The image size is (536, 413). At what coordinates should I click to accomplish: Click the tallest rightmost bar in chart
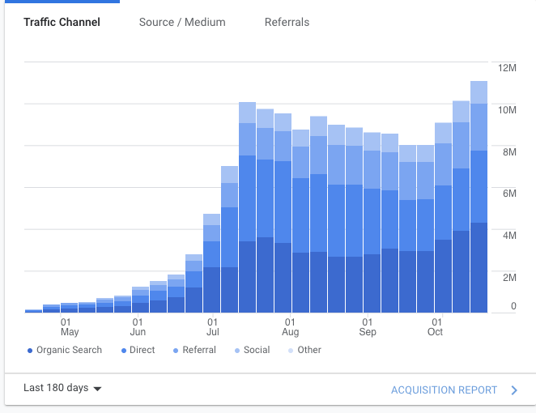tap(479, 197)
